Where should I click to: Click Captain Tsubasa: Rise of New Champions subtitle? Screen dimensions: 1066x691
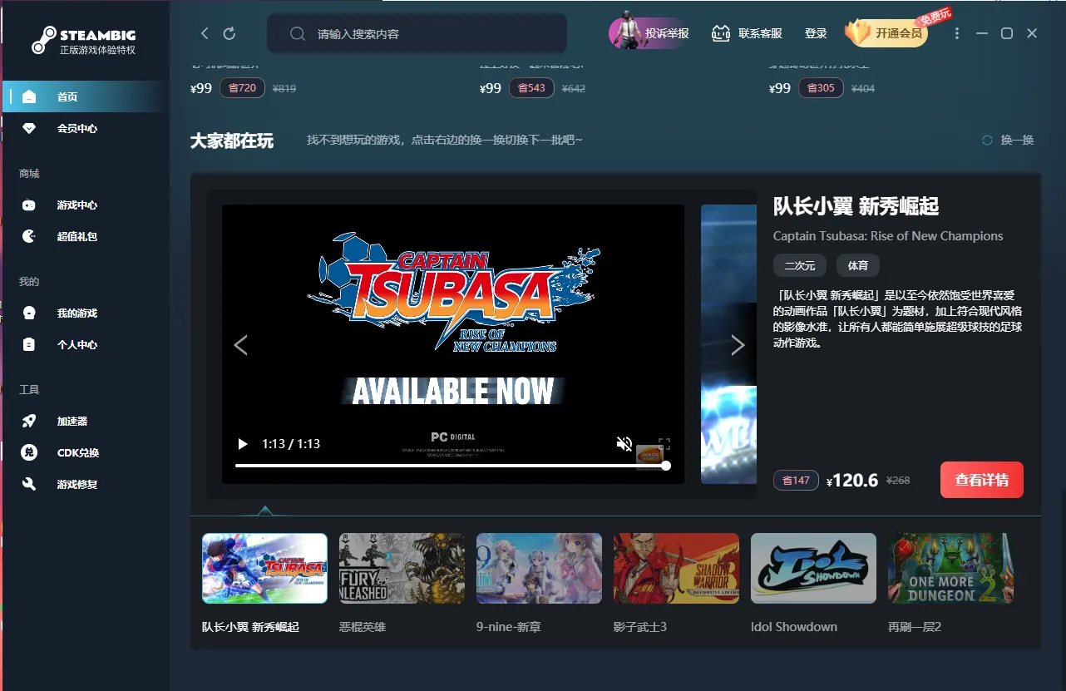pyautogui.click(x=888, y=236)
